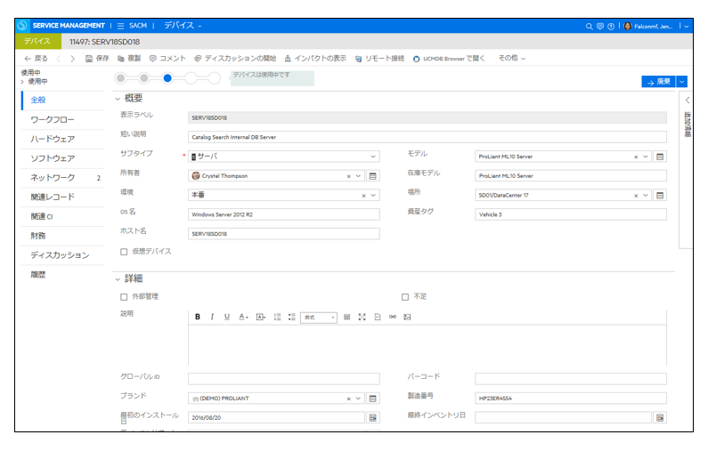Check the 不足 checkbox

coord(405,296)
